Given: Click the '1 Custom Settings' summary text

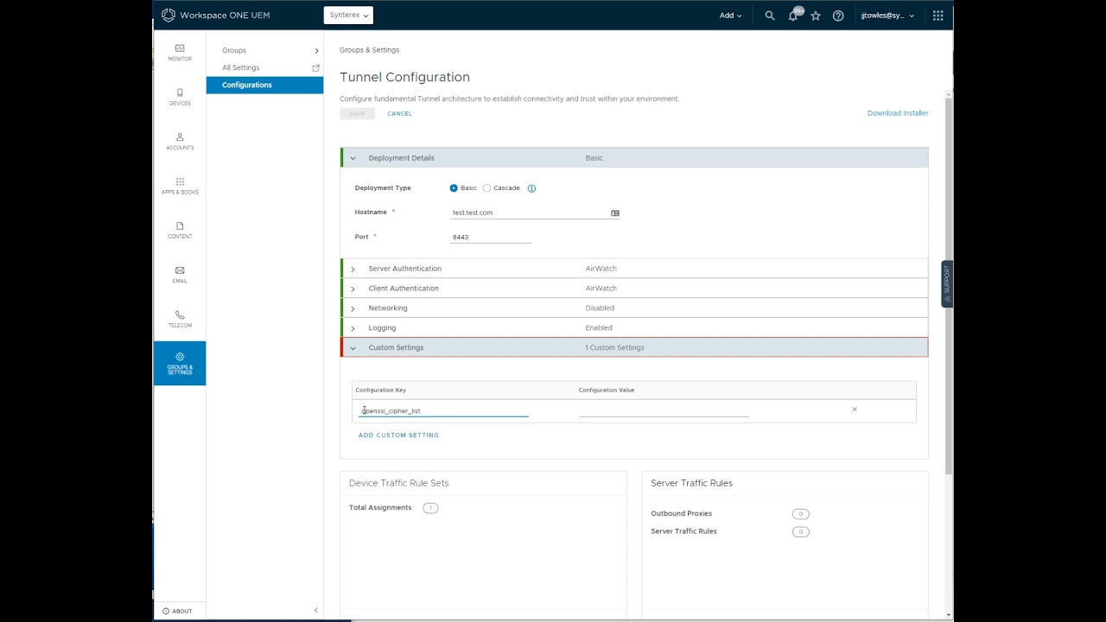Looking at the screenshot, I should tap(614, 348).
